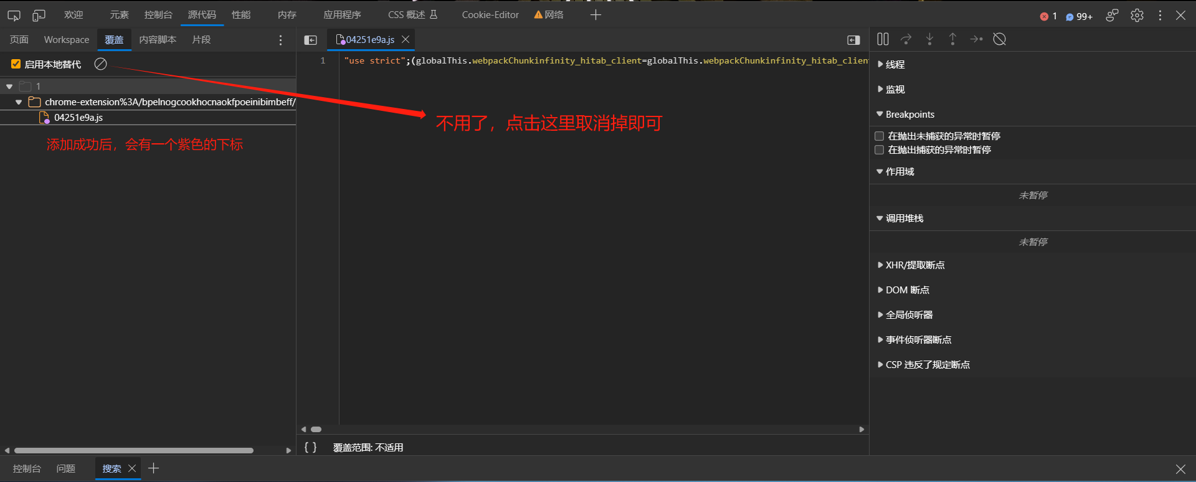Switch to the Console (控制台) top tab
The image size is (1196, 482).
coord(158,15)
